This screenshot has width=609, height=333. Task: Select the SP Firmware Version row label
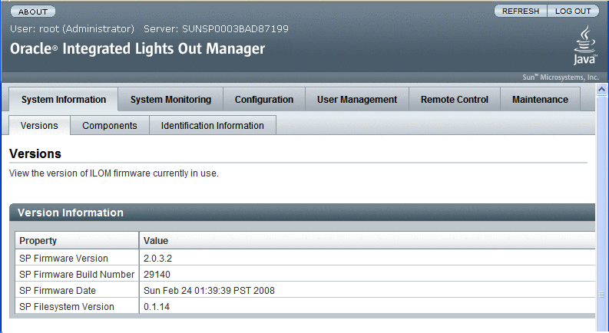pos(64,259)
